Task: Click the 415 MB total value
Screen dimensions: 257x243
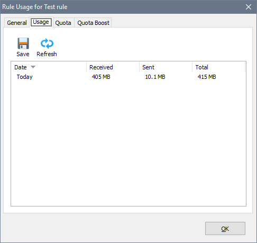Action: point(207,77)
